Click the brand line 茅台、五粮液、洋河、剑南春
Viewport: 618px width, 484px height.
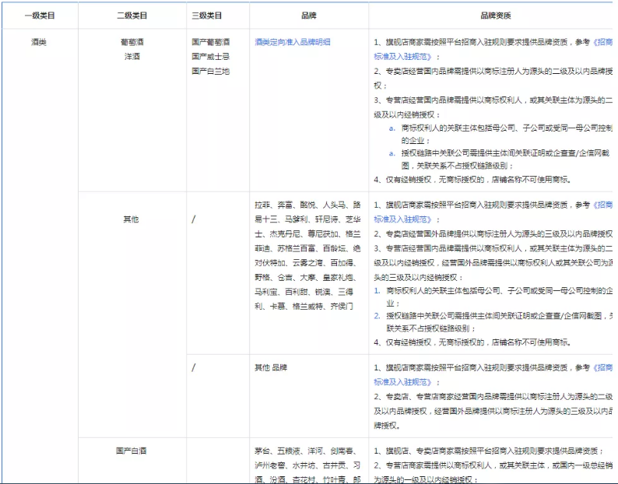pos(306,451)
